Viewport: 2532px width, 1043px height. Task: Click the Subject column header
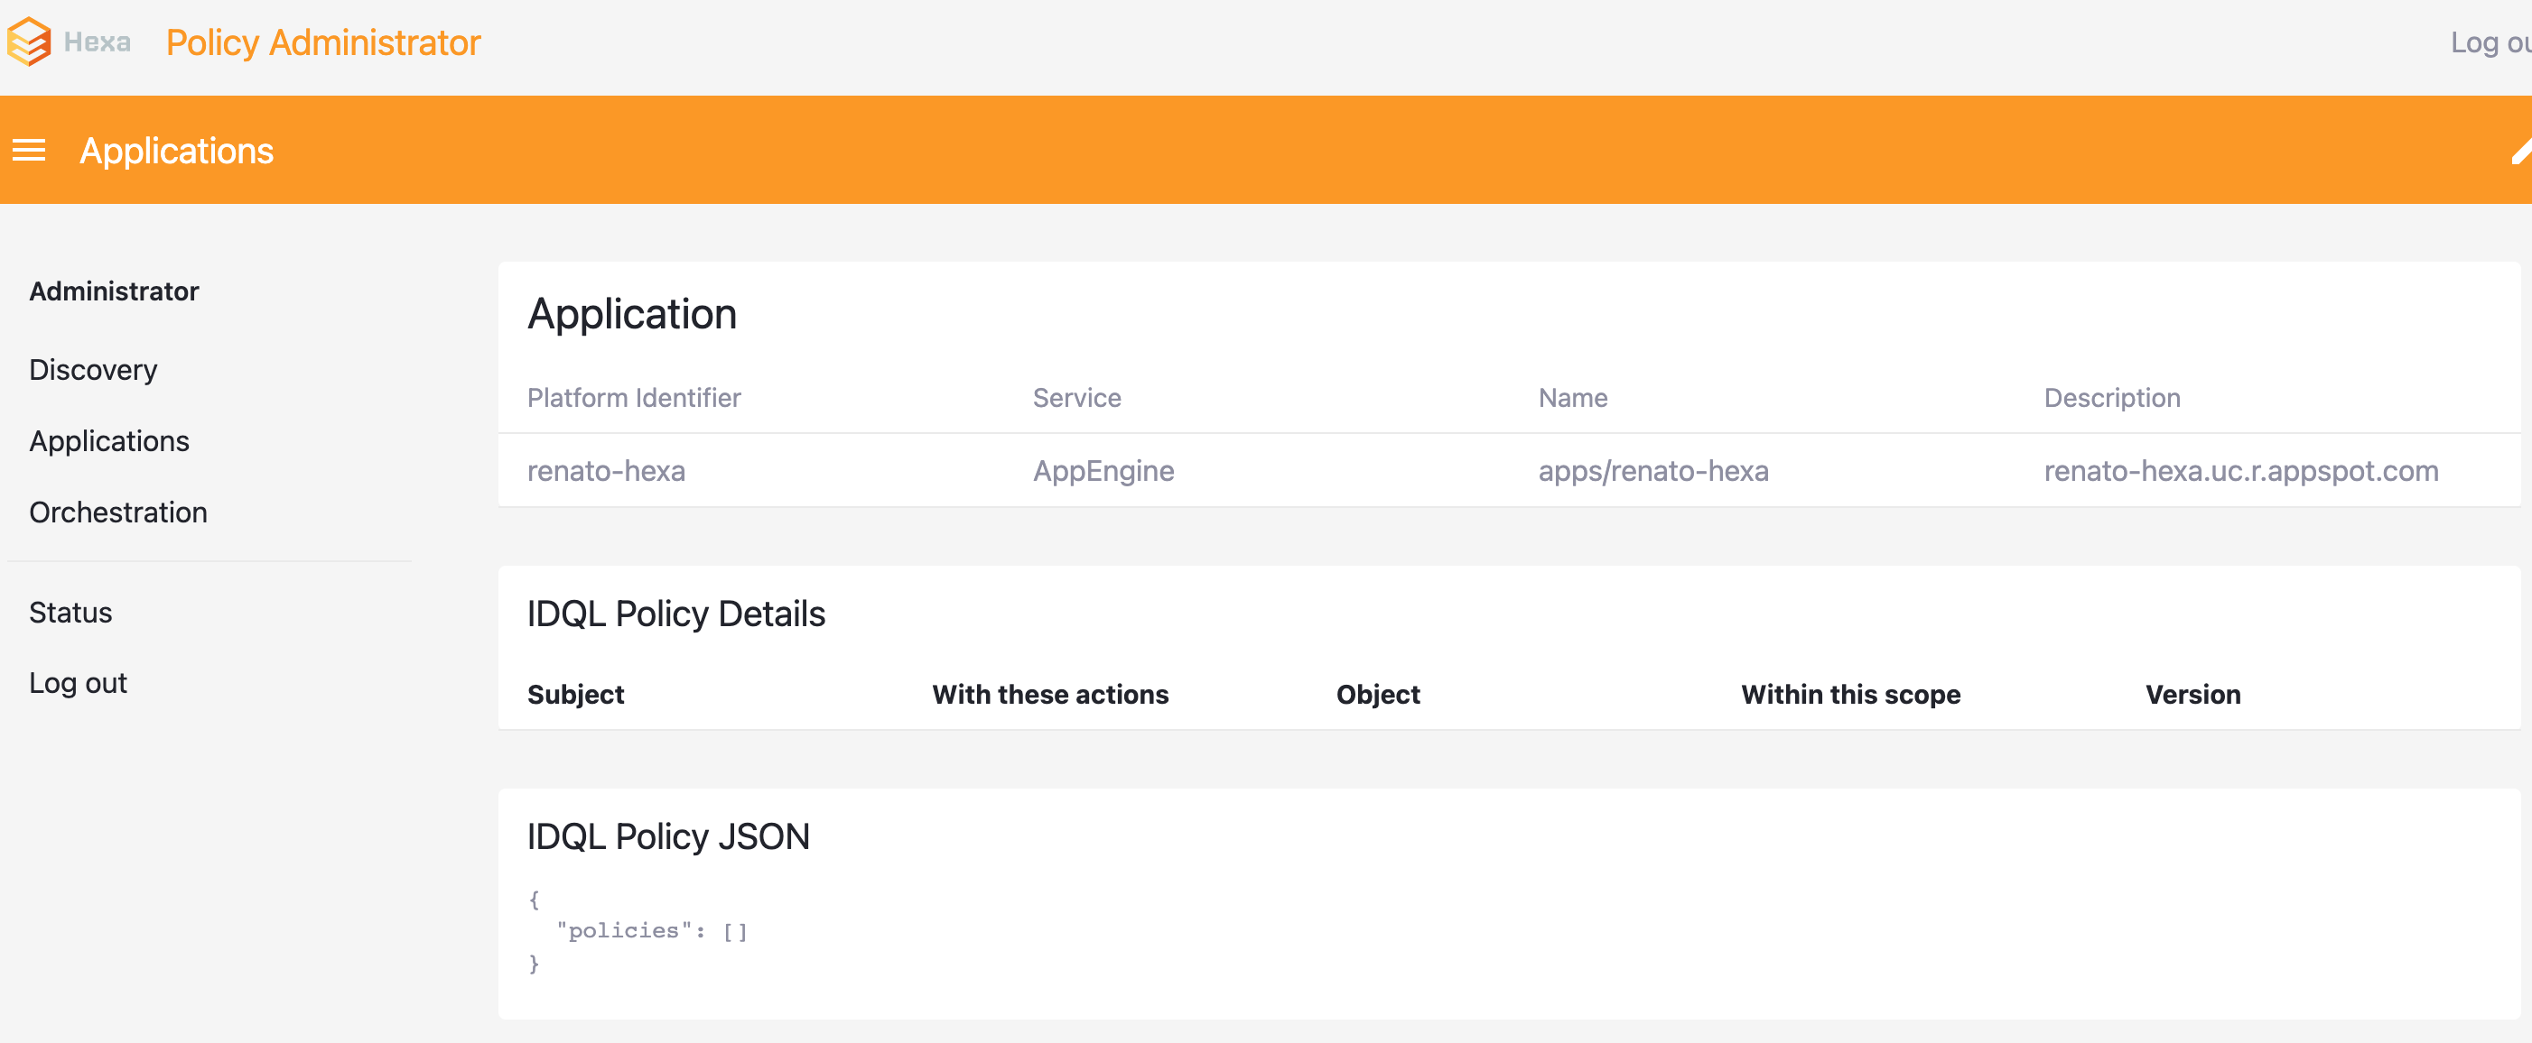coord(575,695)
